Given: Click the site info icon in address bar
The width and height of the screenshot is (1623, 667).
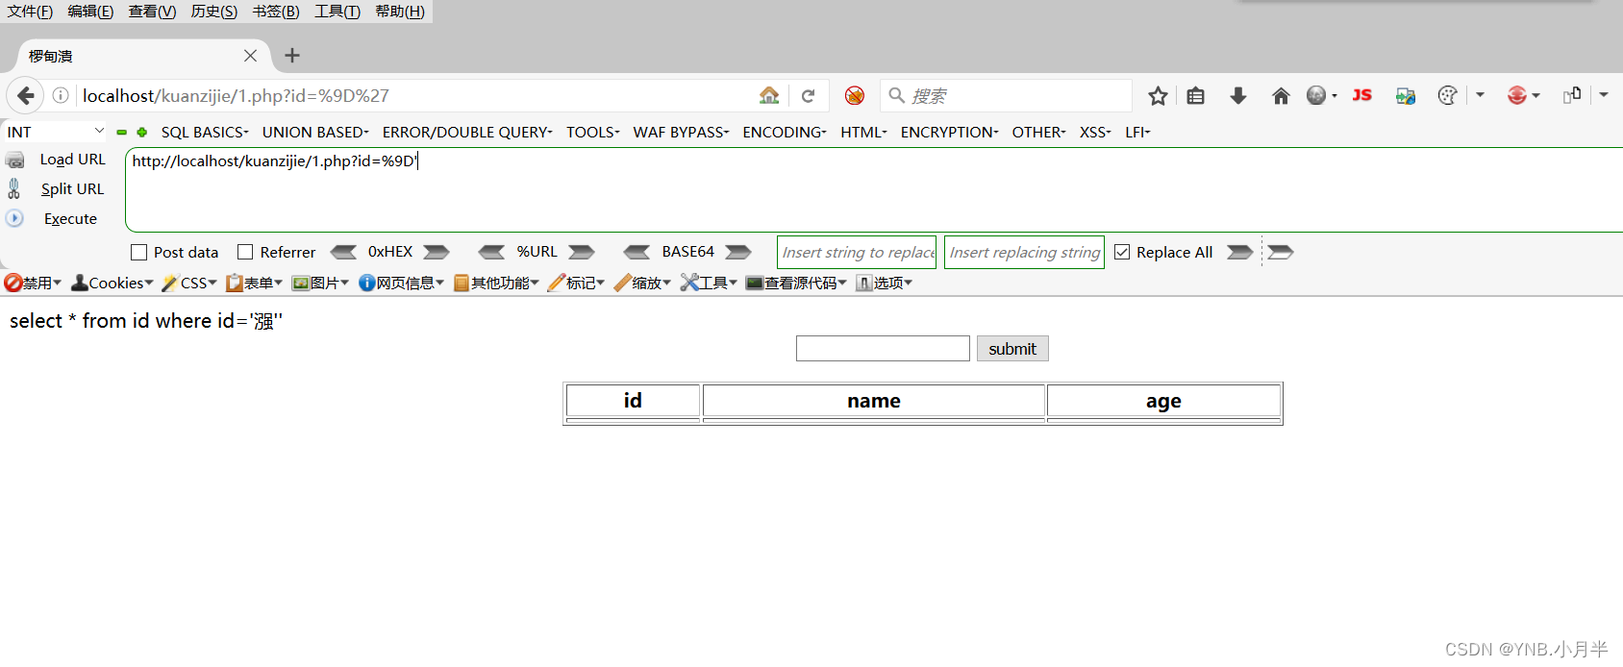Looking at the screenshot, I should (x=61, y=95).
